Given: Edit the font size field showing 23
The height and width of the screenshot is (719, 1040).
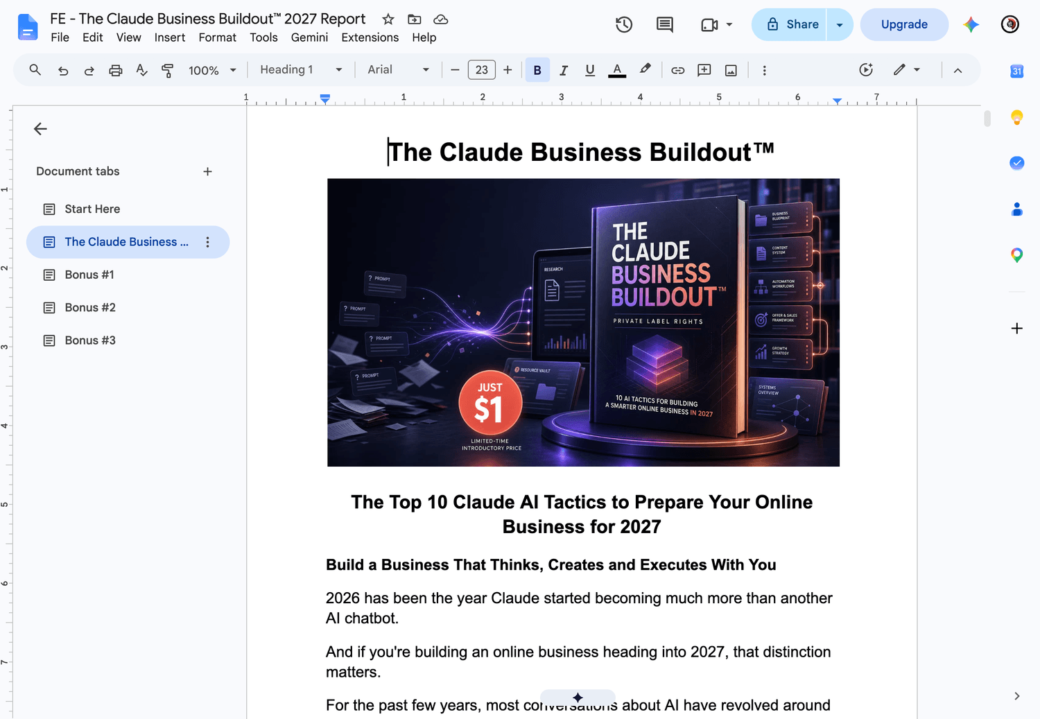Looking at the screenshot, I should (482, 70).
